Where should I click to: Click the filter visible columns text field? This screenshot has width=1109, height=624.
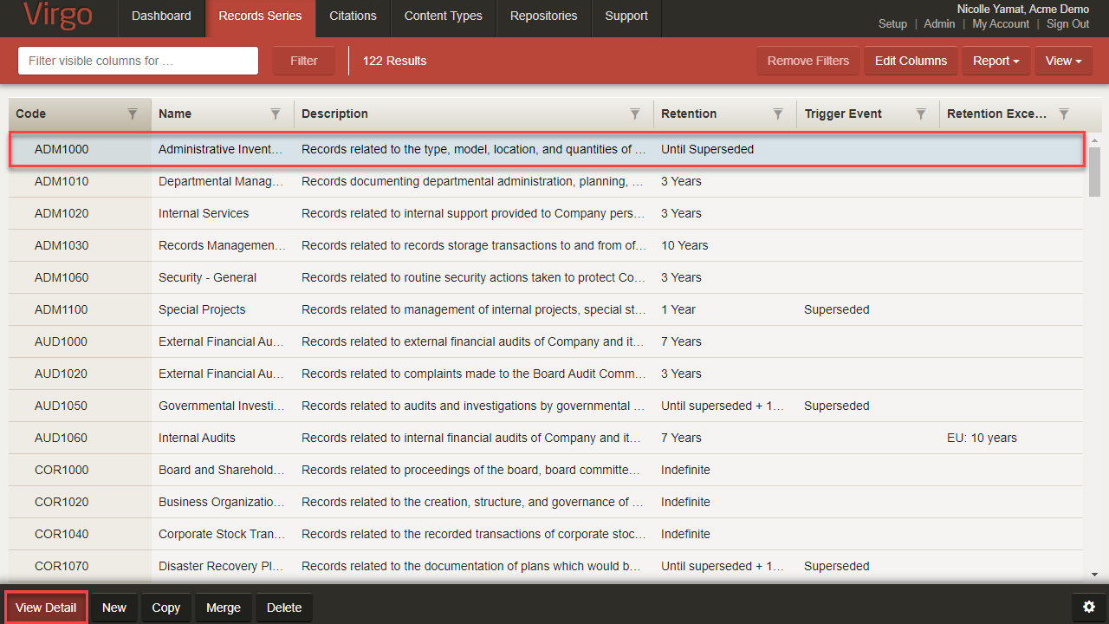tap(139, 61)
